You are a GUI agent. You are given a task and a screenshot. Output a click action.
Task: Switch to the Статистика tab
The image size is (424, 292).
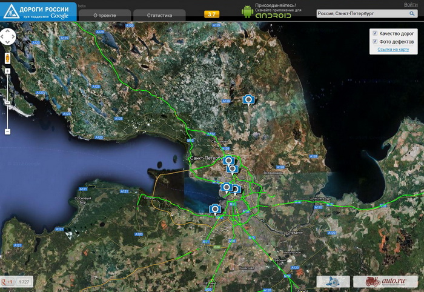coord(159,15)
